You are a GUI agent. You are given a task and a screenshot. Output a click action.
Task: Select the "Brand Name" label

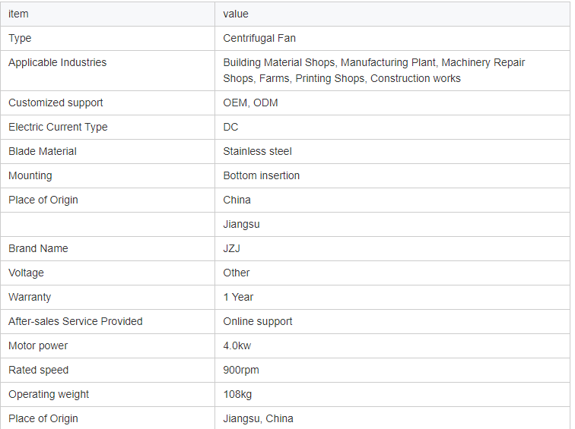(x=38, y=248)
